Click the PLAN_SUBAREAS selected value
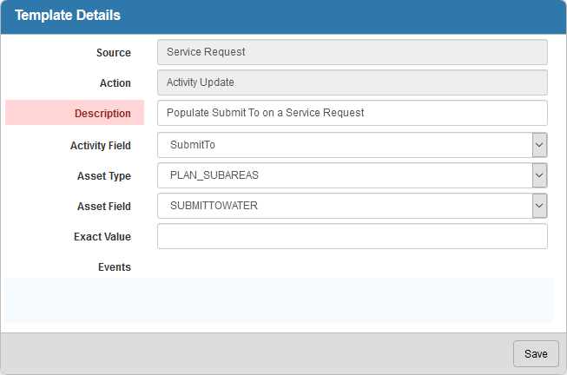Image resolution: width=567 pixels, height=375 pixels. [214, 175]
